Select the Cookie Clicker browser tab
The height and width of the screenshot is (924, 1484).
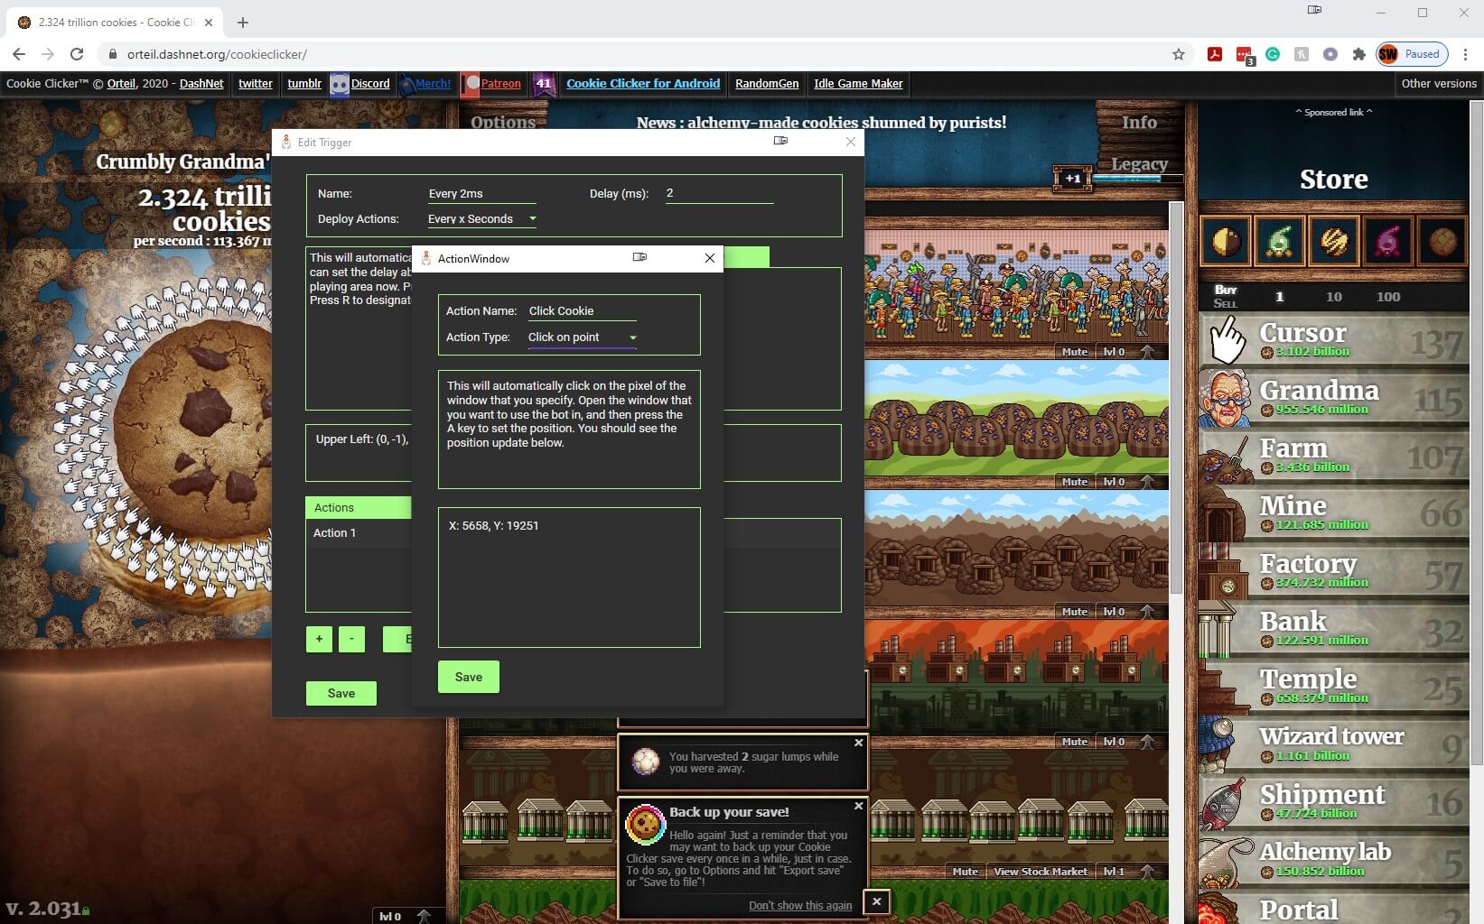click(x=113, y=22)
